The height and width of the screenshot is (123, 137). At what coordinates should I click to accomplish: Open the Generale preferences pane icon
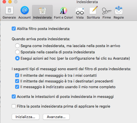9,10
